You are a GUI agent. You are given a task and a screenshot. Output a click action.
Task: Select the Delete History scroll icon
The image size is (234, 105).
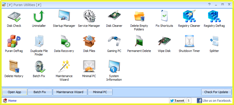click(14, 67)
